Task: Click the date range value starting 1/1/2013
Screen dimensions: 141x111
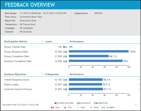Action: [x=43, y=13]
